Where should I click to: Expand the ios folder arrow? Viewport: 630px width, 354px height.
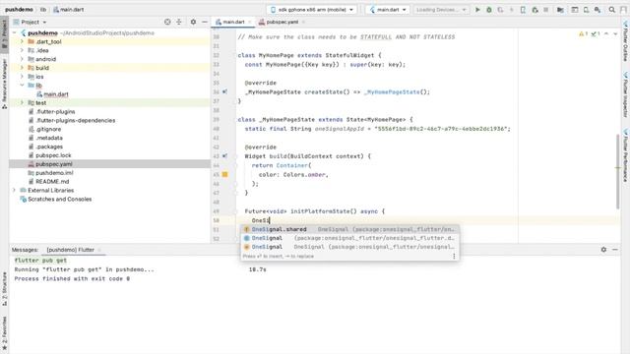point(22,77)
